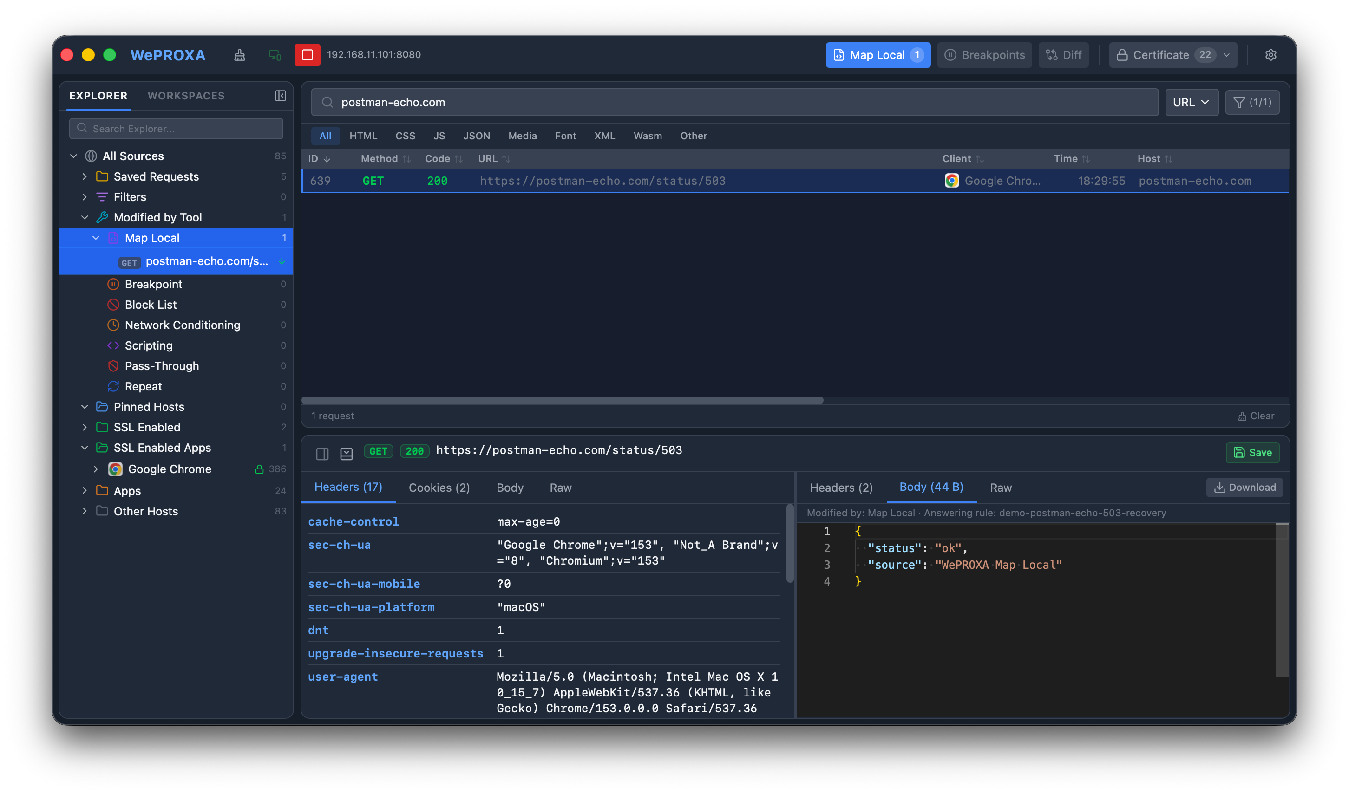Select the HTML content type filter
Viewport: 1349px width, 794px height.
click(x=363, y=136)
